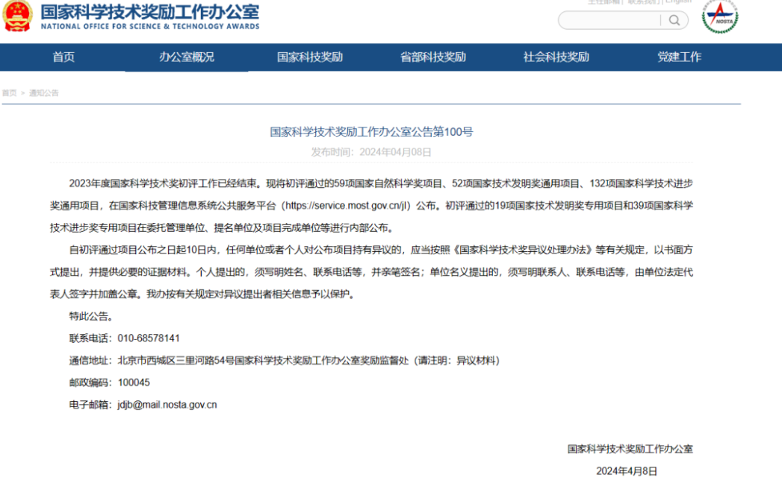Focus the site search input field

[x=610, y=20]
